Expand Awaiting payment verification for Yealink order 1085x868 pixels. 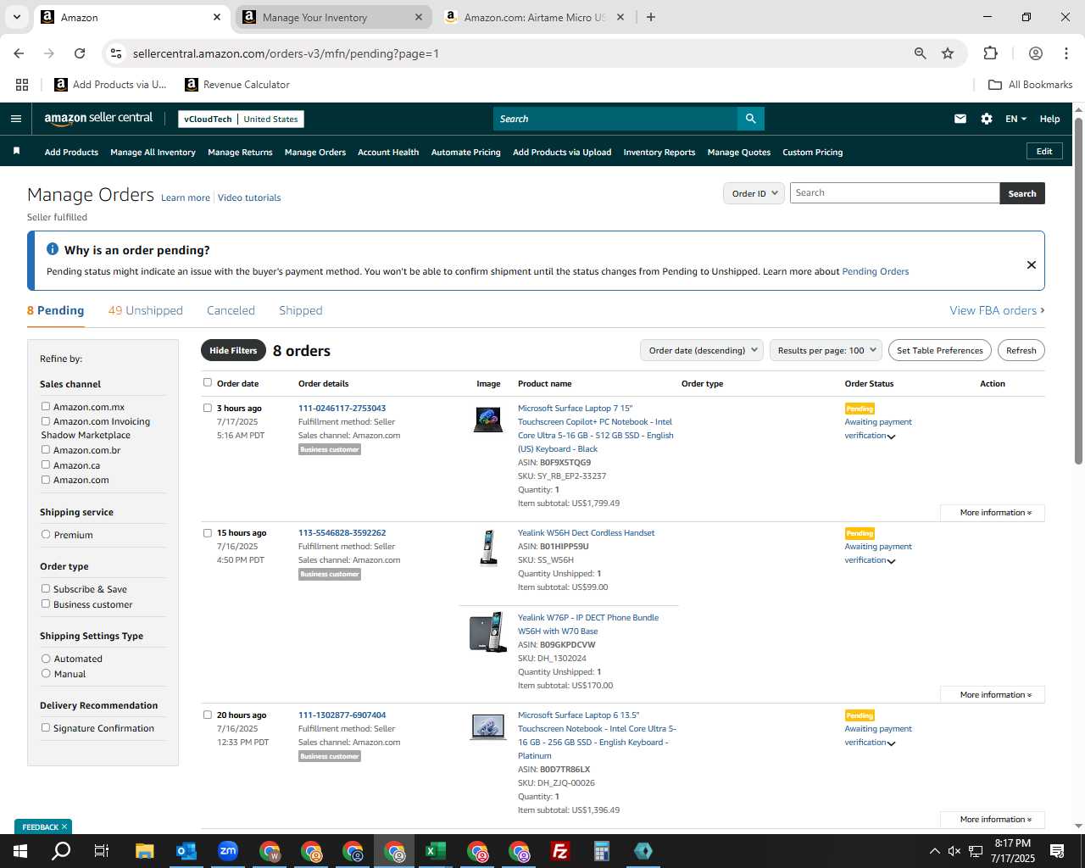tap(891, 561)
